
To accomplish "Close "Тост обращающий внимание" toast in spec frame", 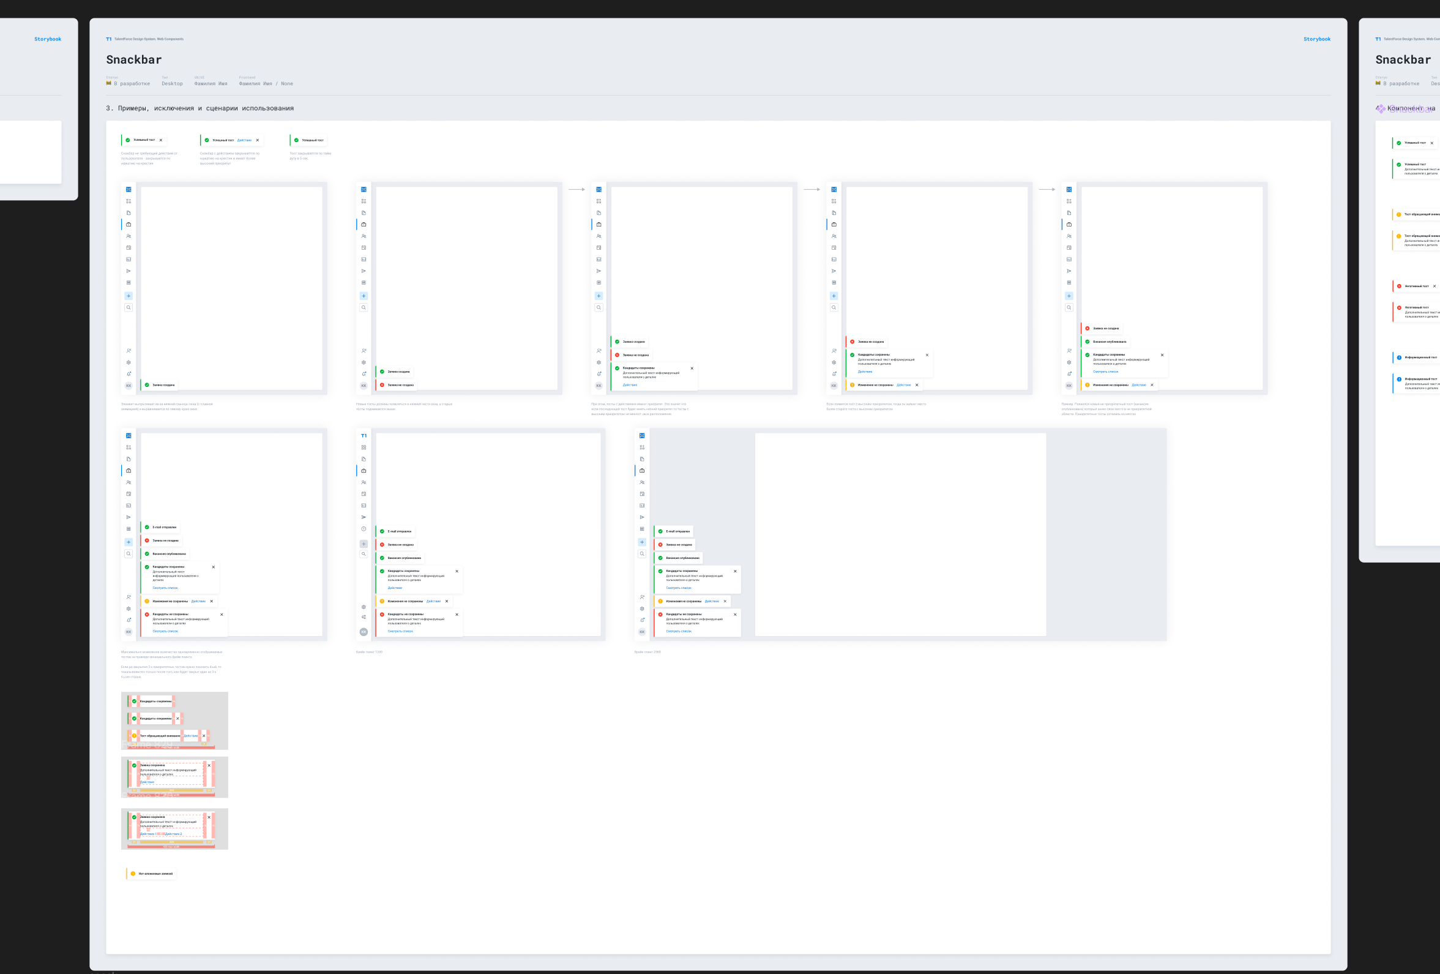I will tap(204, 736).
